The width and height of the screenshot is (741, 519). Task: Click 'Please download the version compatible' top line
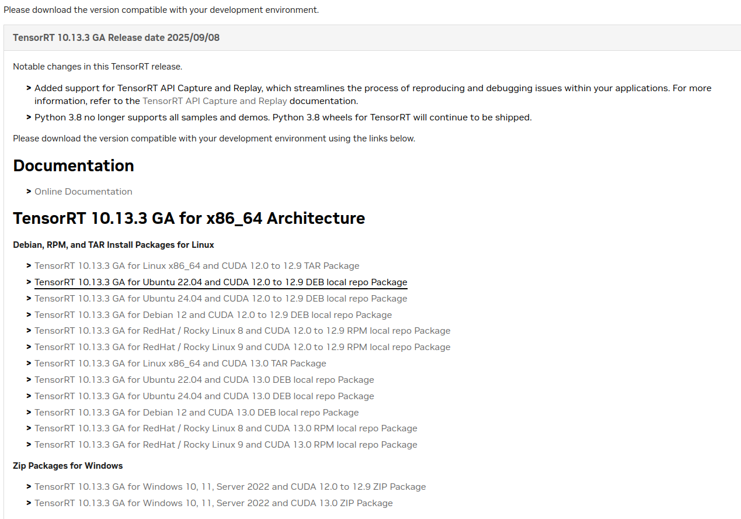click(x=161, y=11)
